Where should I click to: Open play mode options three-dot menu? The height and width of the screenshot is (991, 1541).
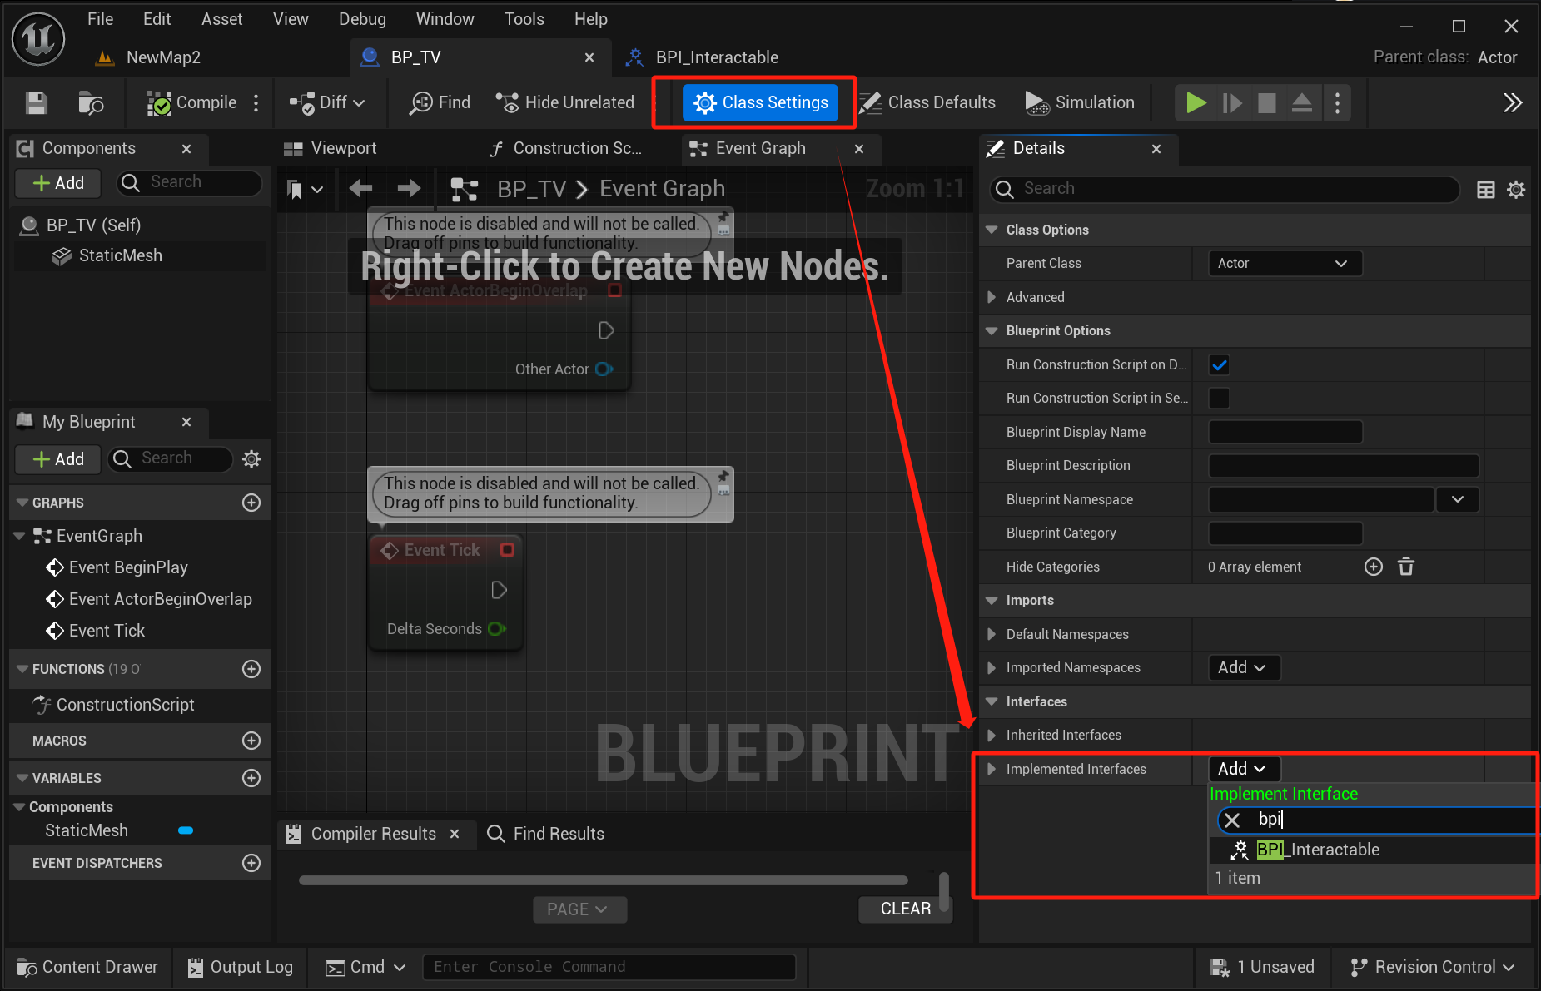(1337, 103)
